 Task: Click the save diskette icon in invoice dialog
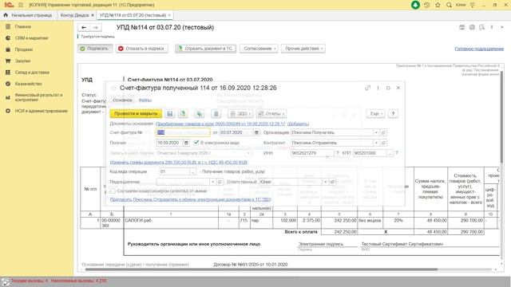170,113
